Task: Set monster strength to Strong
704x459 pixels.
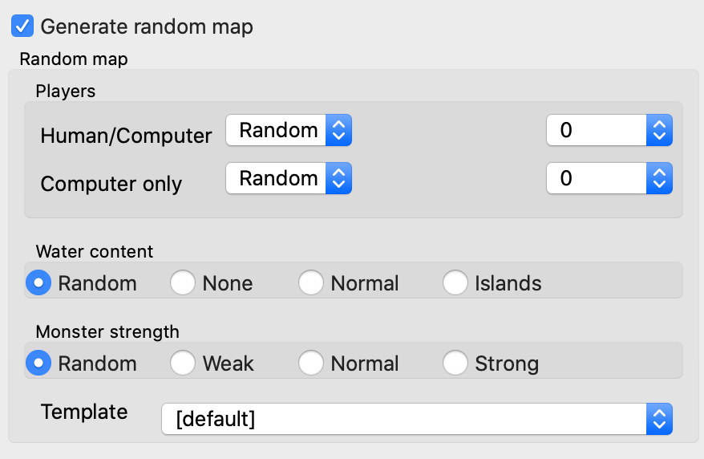Action: pos(455,364)
